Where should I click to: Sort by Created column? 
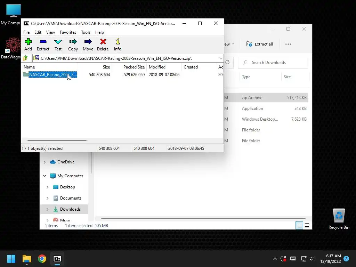coord(199,67)
